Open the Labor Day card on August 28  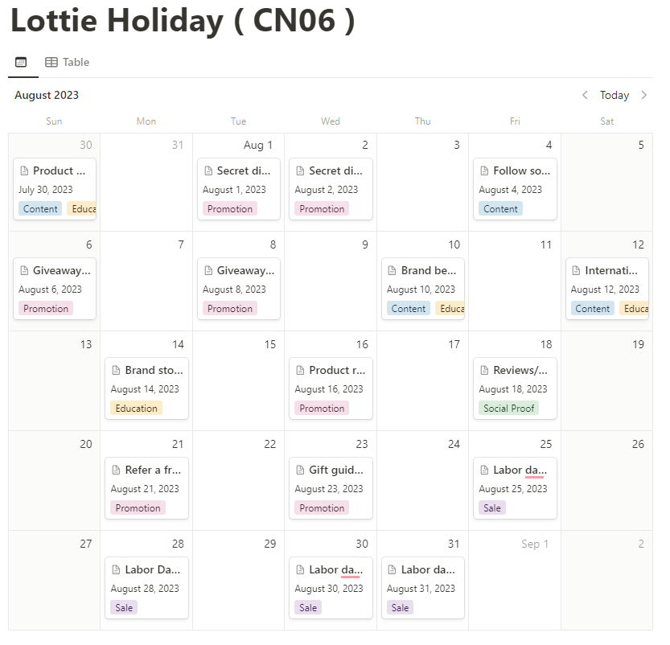click(x=146, y=570)
